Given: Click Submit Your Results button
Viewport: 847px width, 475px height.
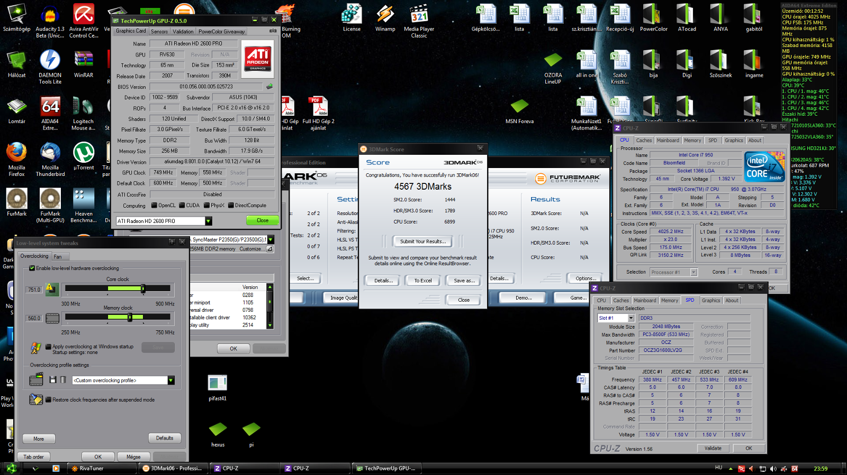Looking at the screenshot, I should coord(422,241).
